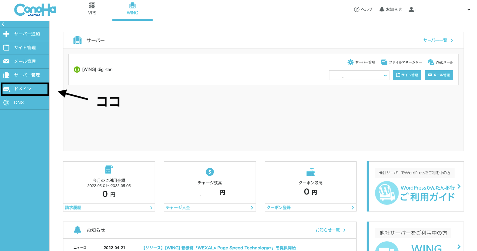Click the blue メール管理 button

tap(439, 75)
